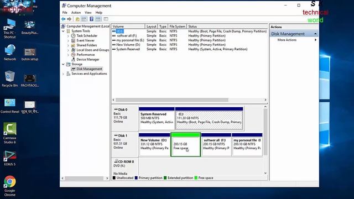Select the softwer all (F:) partition block
Image resolution: width=354 pixels, height=199 pixels.
[216, 144]
